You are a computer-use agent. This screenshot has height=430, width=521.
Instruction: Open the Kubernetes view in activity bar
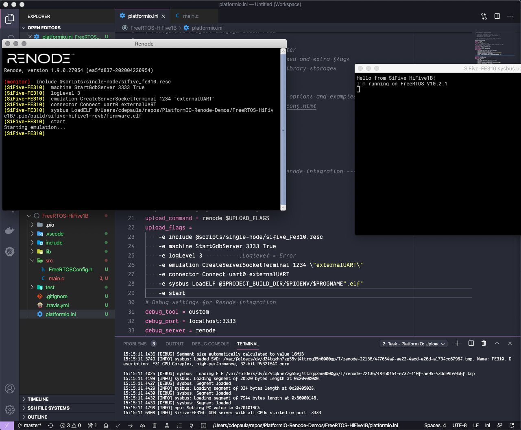[x=9, y=251]
